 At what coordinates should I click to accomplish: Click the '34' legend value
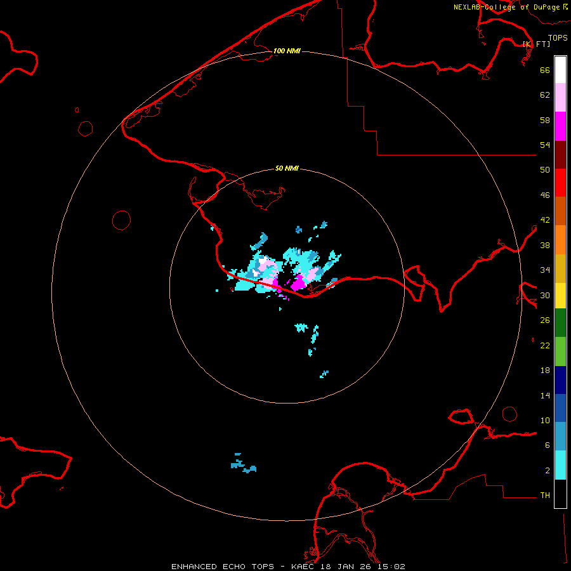coord(545,270)
